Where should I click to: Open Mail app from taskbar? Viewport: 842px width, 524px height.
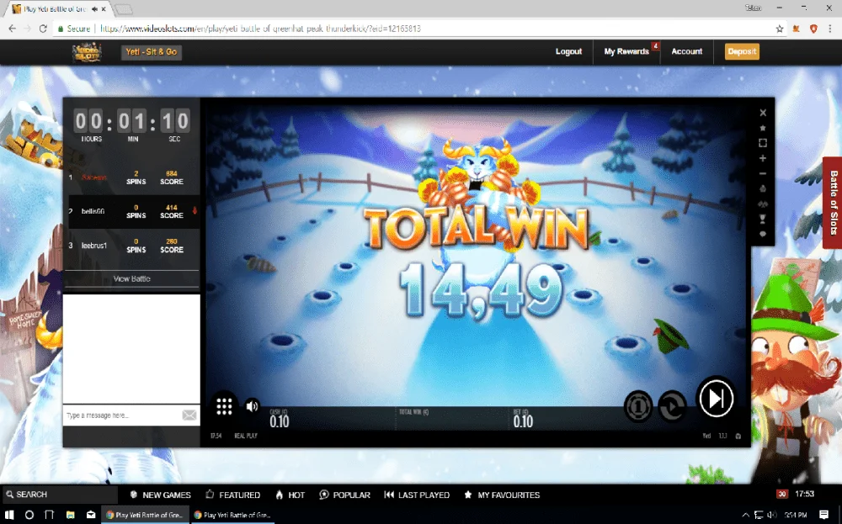pyautogui.click(x=91, y=515)
